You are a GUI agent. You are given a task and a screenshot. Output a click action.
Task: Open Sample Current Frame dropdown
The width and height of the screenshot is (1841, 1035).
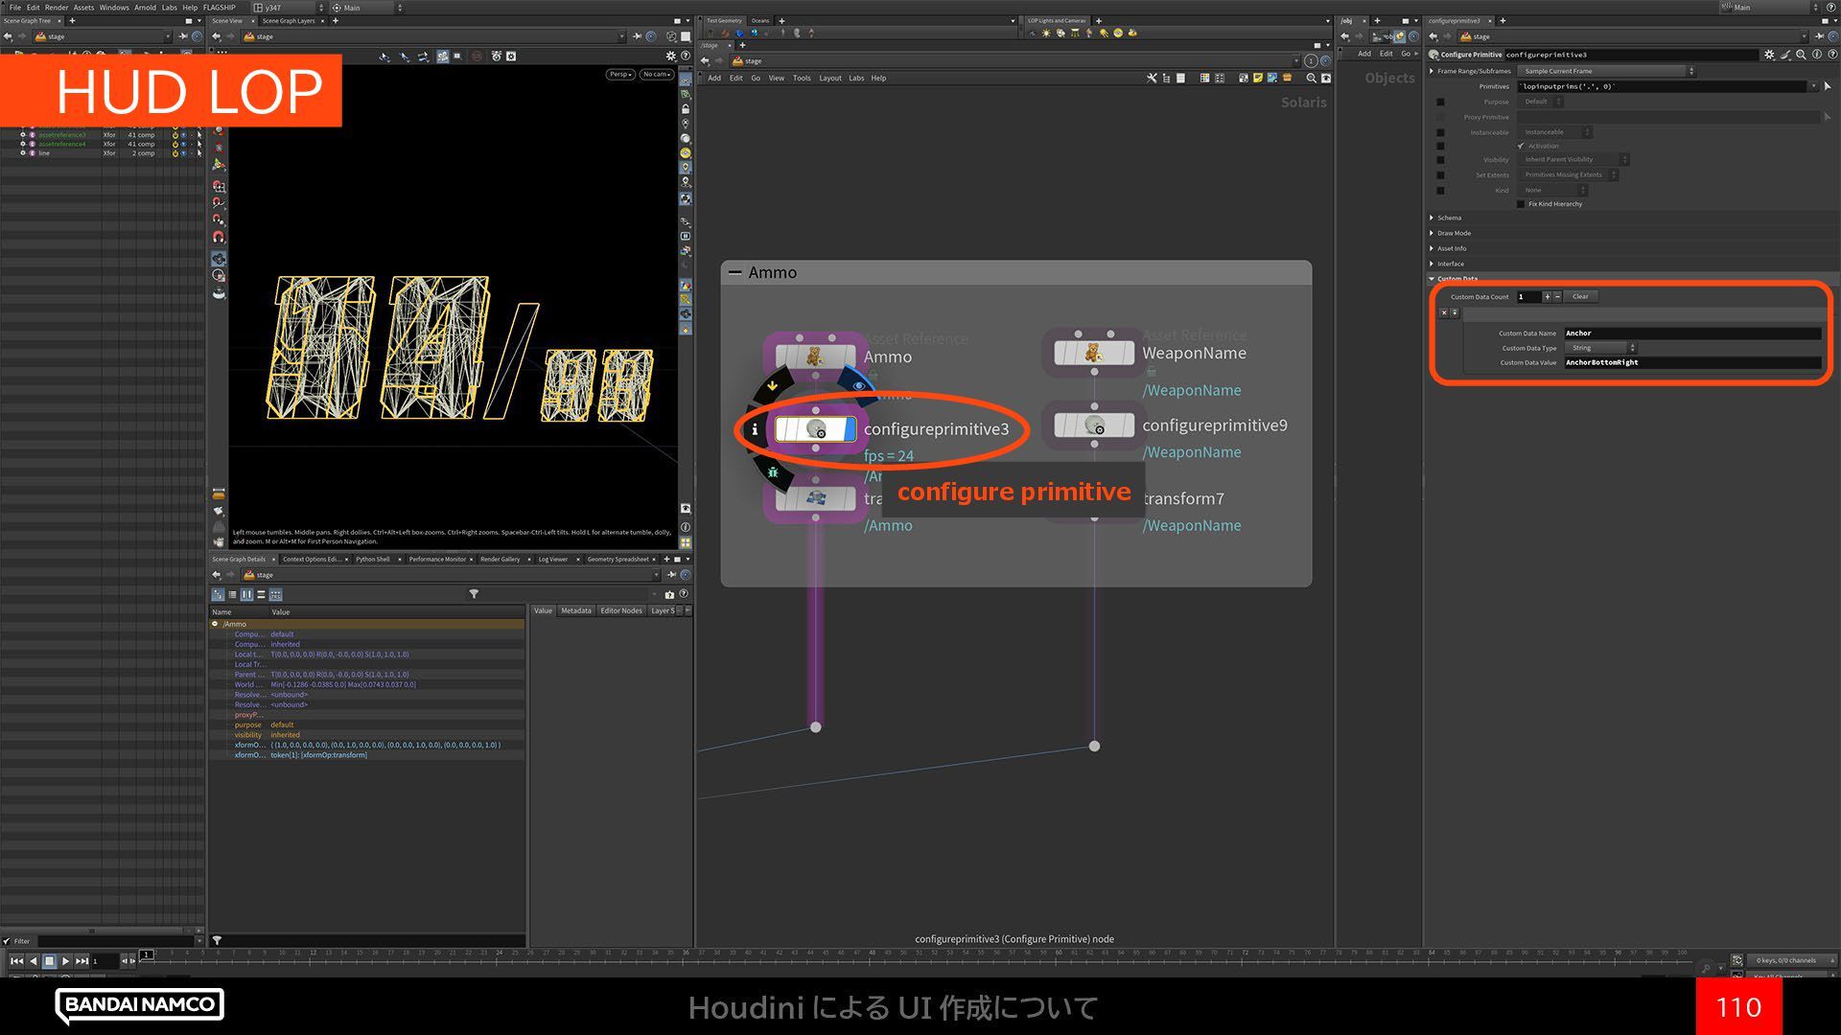click(x=1606, y=71)
